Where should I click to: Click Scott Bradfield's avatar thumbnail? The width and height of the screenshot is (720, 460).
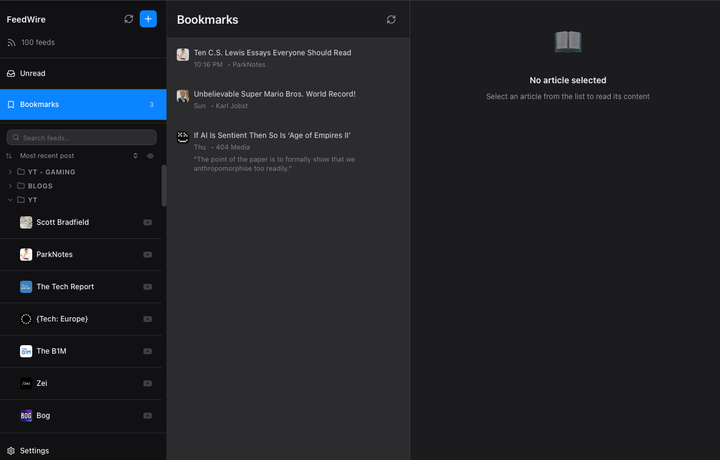[26, 222]
